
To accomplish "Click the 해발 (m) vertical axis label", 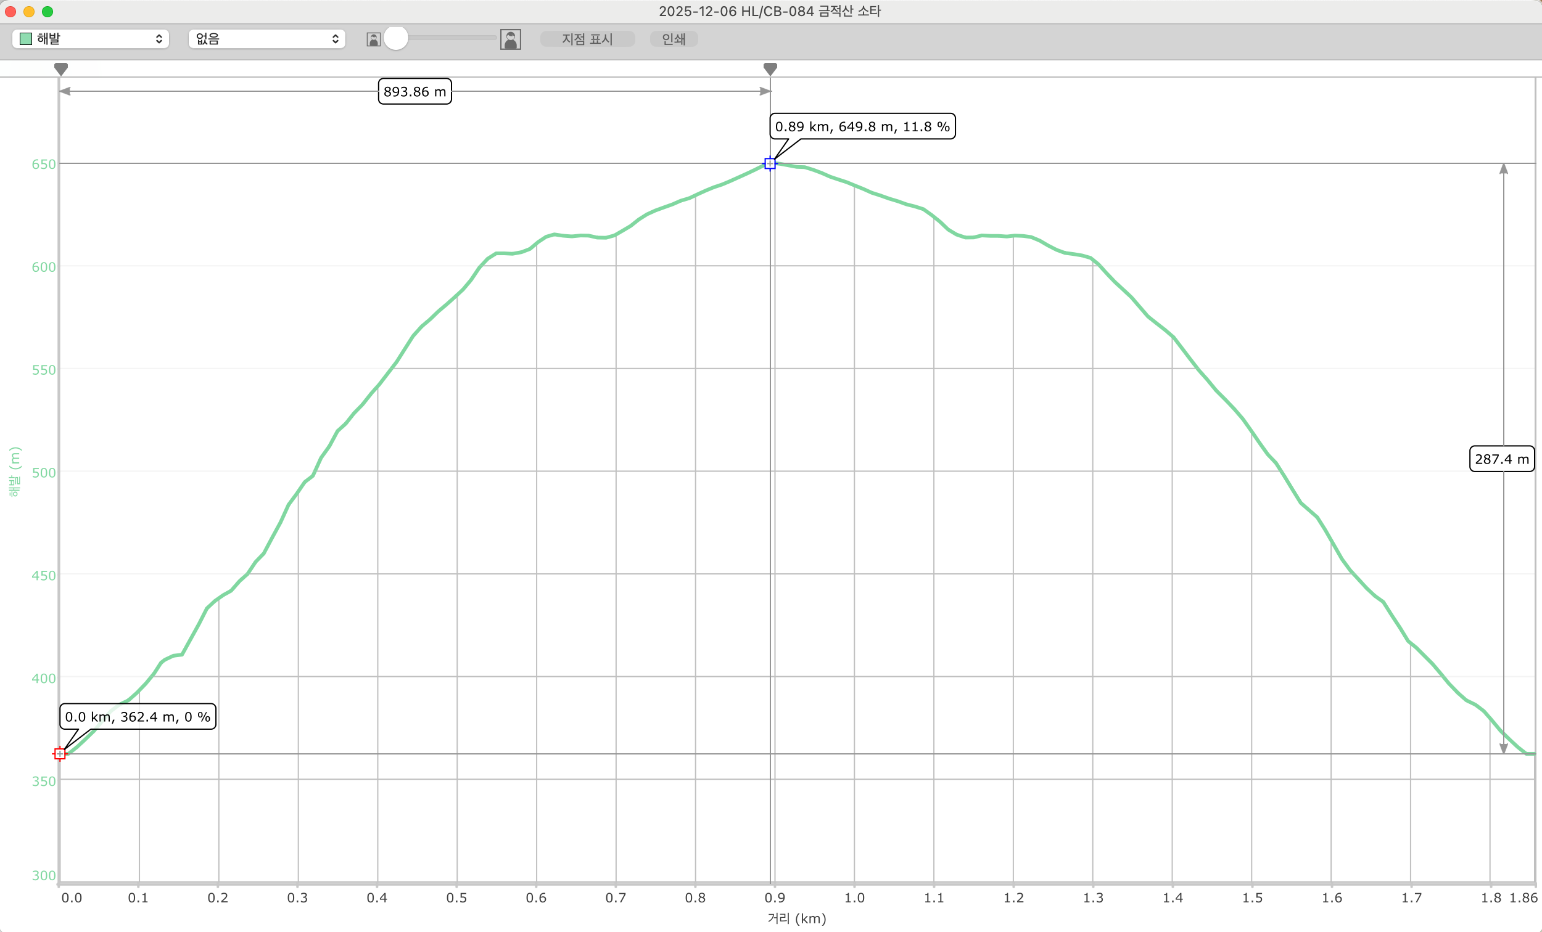I will click(14, 472).
